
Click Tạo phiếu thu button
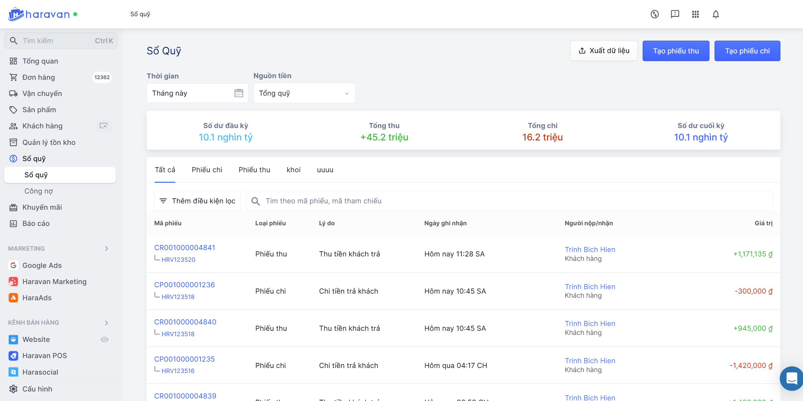(x=676, y=51)
